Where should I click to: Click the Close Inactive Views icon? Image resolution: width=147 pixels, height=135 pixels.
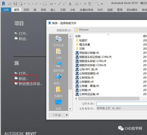point(97,4)
